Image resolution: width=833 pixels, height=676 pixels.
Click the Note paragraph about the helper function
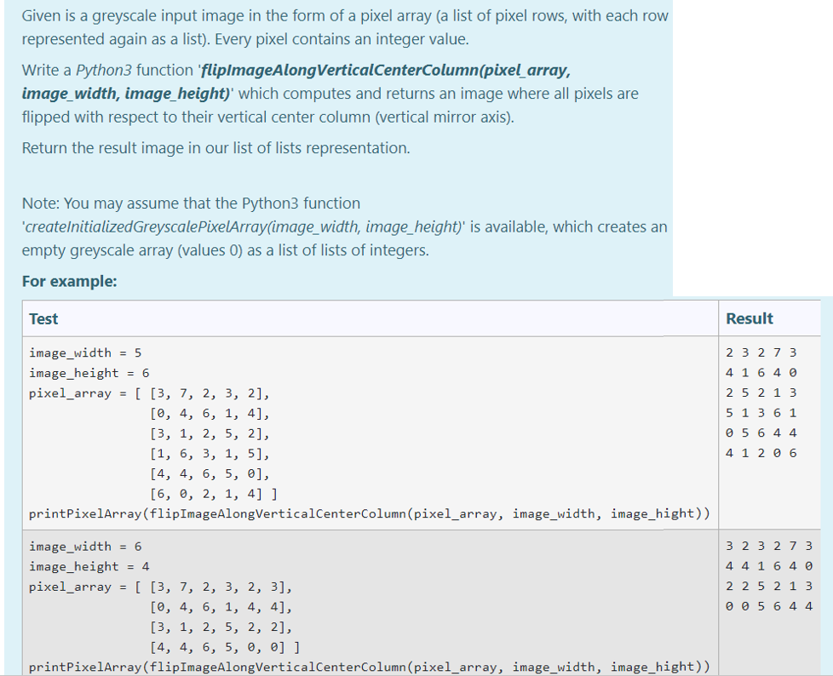click(341, 226)
